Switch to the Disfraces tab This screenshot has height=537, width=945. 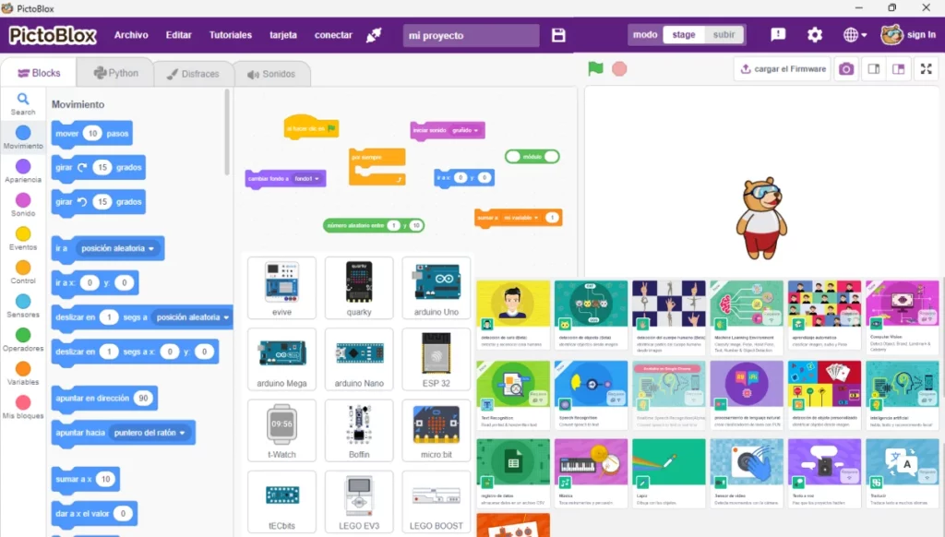point(193,74)
